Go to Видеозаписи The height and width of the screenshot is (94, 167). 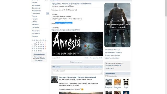[36, 8]
